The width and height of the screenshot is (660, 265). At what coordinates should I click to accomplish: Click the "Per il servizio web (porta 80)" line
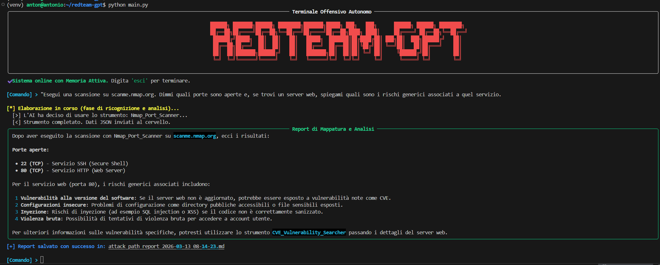(x=111, y=184)
